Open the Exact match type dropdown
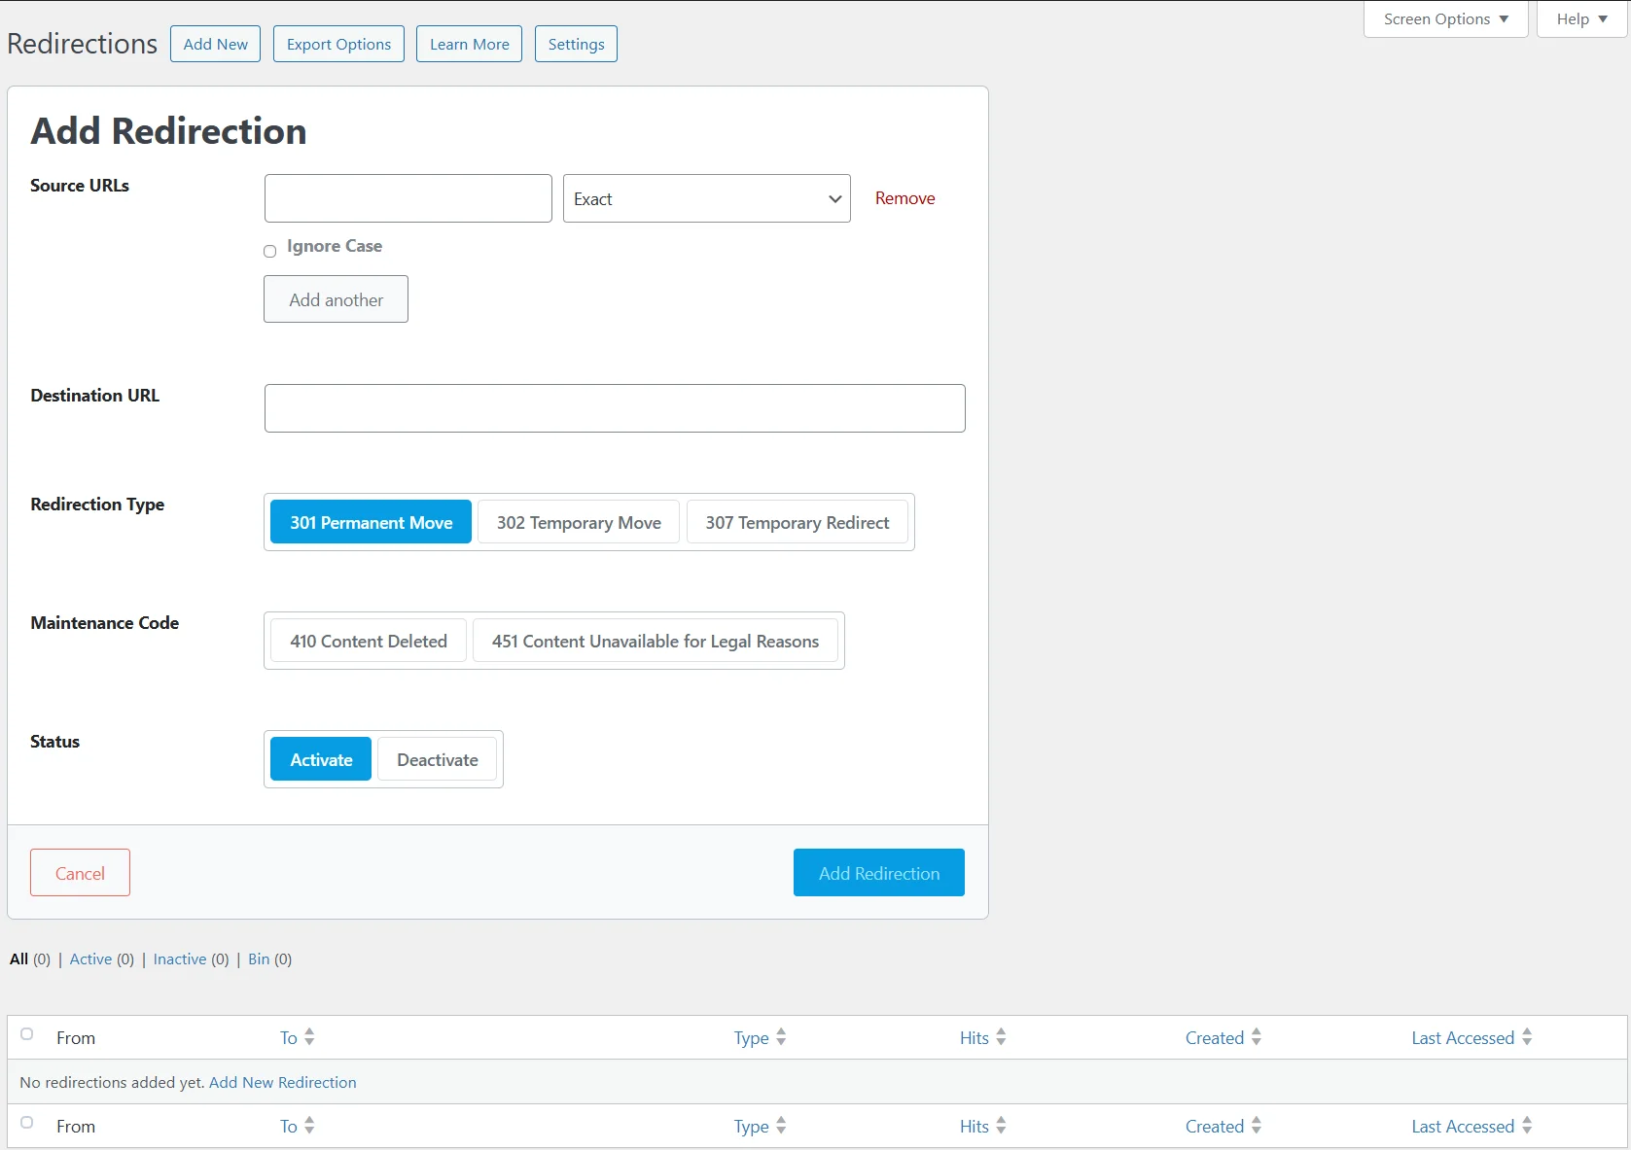 (707, 198)
